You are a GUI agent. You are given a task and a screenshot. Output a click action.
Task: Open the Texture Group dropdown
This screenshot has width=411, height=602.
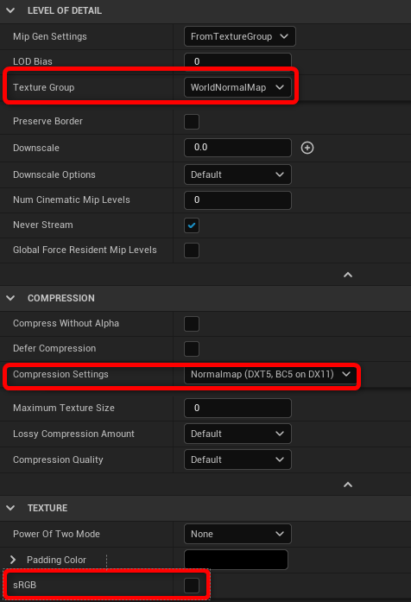237,87
